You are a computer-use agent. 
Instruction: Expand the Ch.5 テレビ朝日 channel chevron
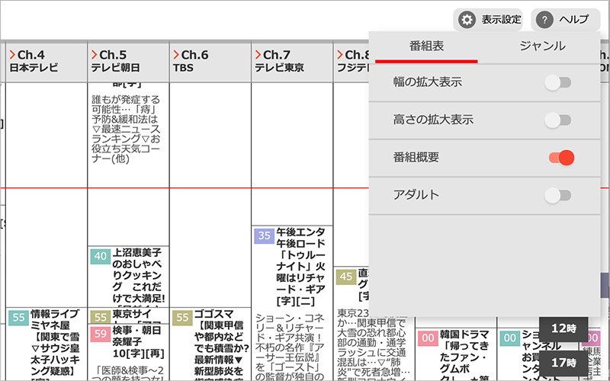pos(95,55)
